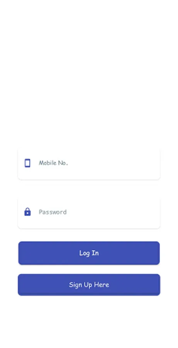This screenshot has width=178, height=348.
Task: Click the icon left of Mobile No.
Action: pyautogui.click(x=27, y=163)
